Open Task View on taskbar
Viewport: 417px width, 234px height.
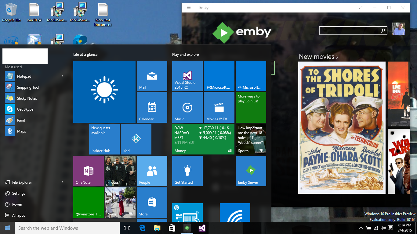[x=127, y=228]
